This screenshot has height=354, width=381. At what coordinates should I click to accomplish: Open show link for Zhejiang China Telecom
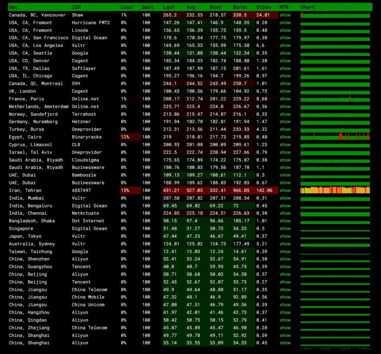click(x=285, y=328)
